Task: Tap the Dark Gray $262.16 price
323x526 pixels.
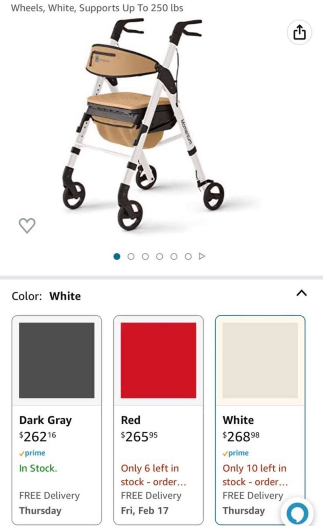Action: [x=37, y=436]
